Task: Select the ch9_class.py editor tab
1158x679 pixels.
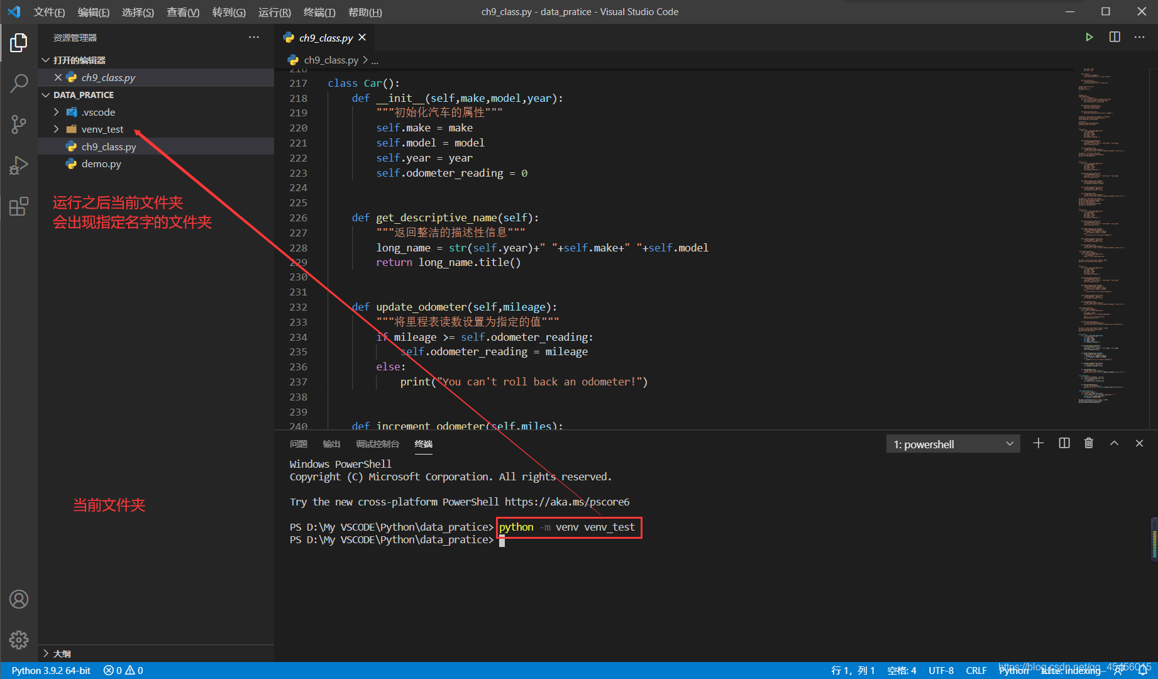Action: pyautogui.click(x=324, y=38)
